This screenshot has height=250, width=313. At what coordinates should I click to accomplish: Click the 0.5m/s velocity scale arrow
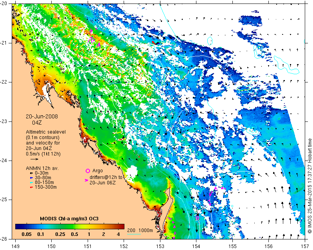(34, 159)
